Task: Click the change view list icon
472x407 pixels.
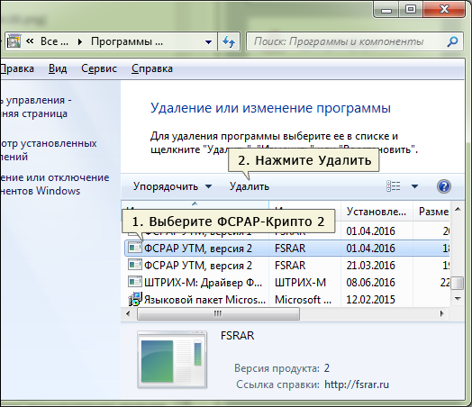Action: 393,186
